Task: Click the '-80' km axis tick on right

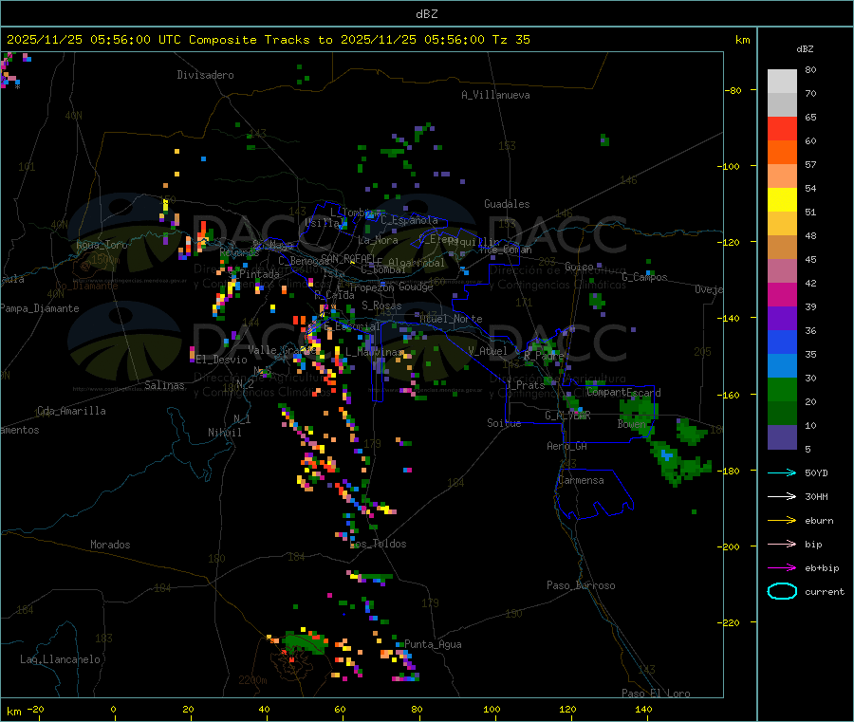Action: click(x=733, y=90)
